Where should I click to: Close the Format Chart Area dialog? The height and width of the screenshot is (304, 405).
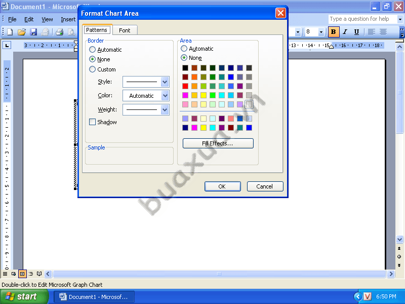pos(280,13)
